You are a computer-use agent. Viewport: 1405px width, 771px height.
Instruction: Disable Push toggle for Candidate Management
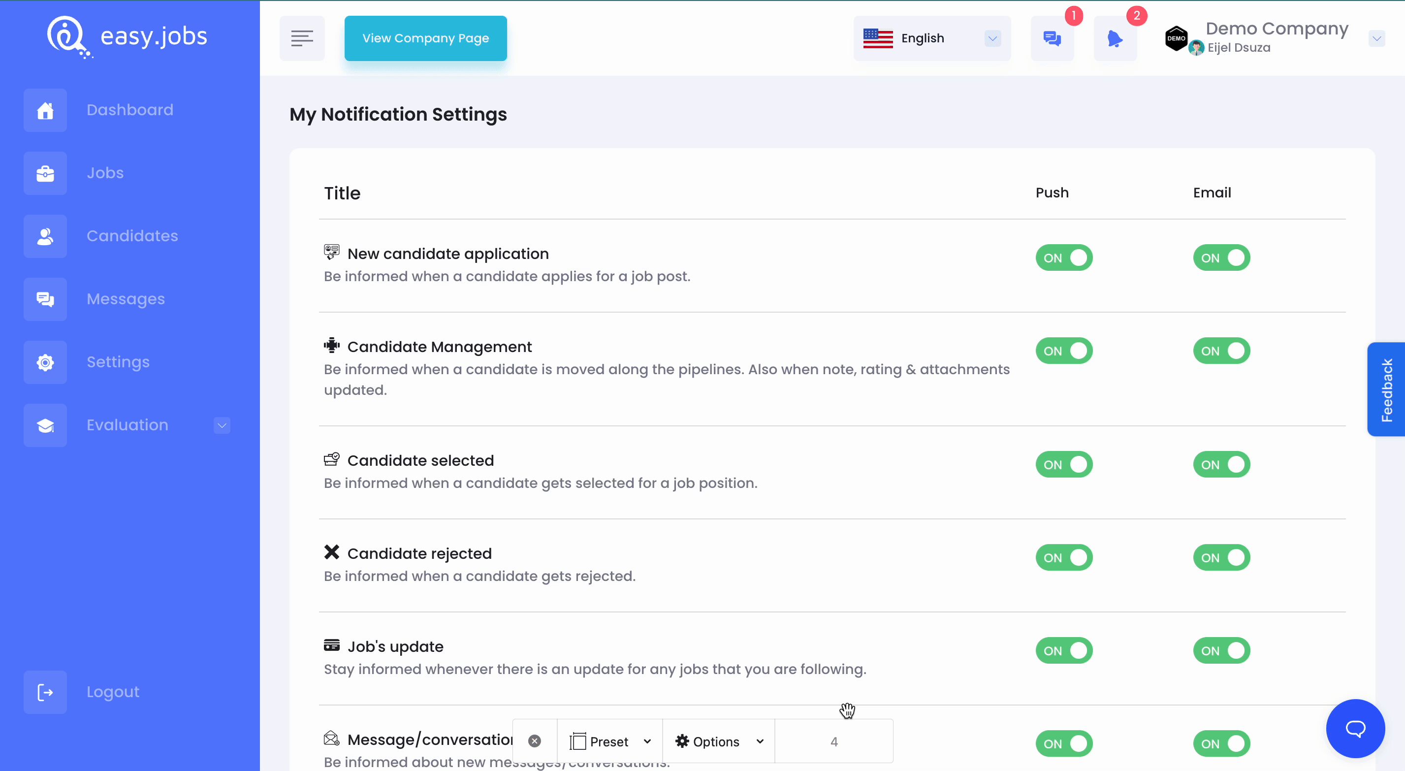tap(1064, 352)
